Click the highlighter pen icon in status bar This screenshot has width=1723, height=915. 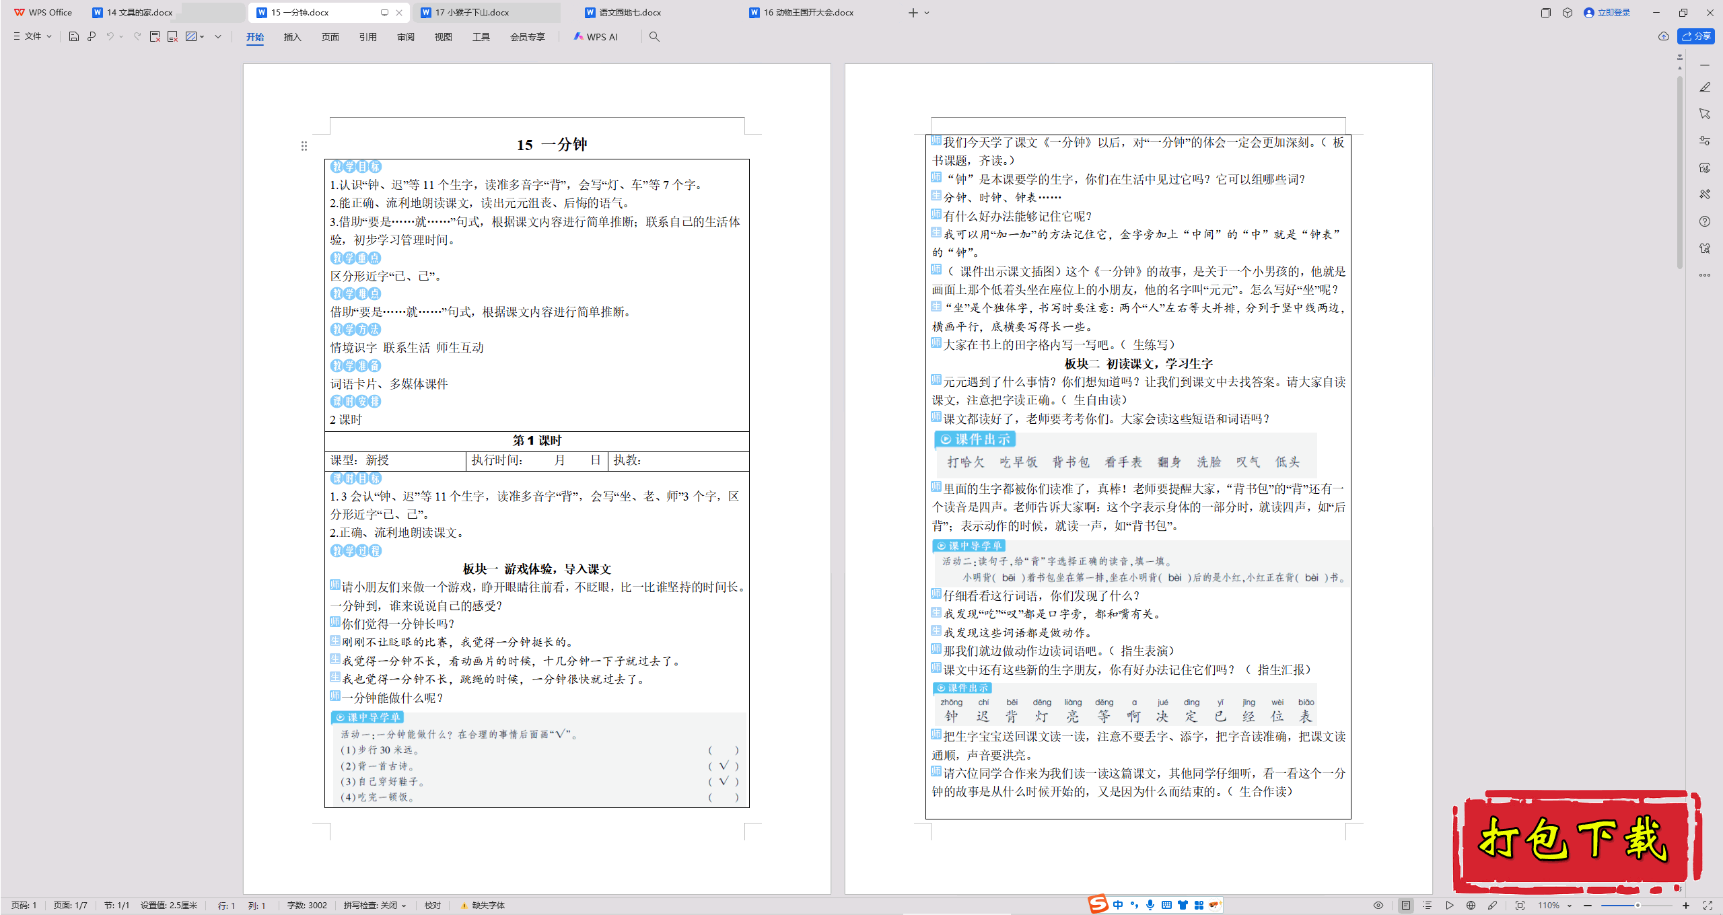click(1492, 906)
